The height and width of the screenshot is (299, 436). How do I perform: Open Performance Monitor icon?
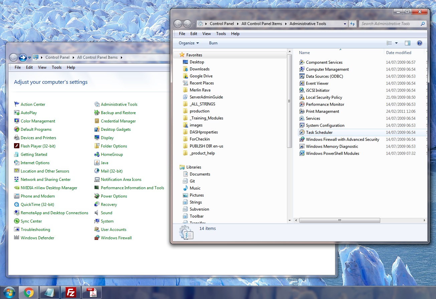[302, 104]
